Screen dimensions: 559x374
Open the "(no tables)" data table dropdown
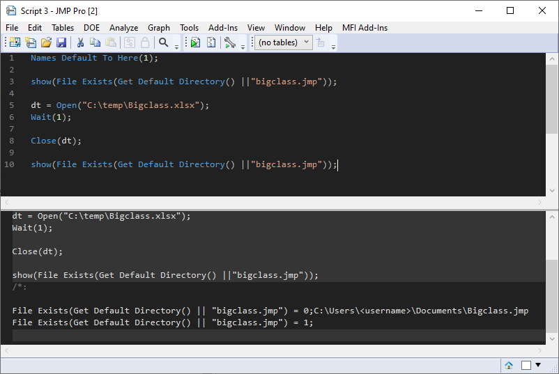[284, 42]
